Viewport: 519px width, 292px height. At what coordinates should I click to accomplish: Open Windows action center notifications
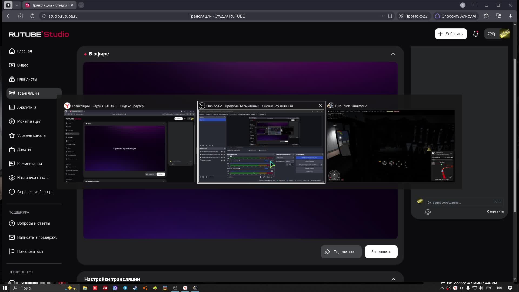pyautogui.click(x=510, y=288)
